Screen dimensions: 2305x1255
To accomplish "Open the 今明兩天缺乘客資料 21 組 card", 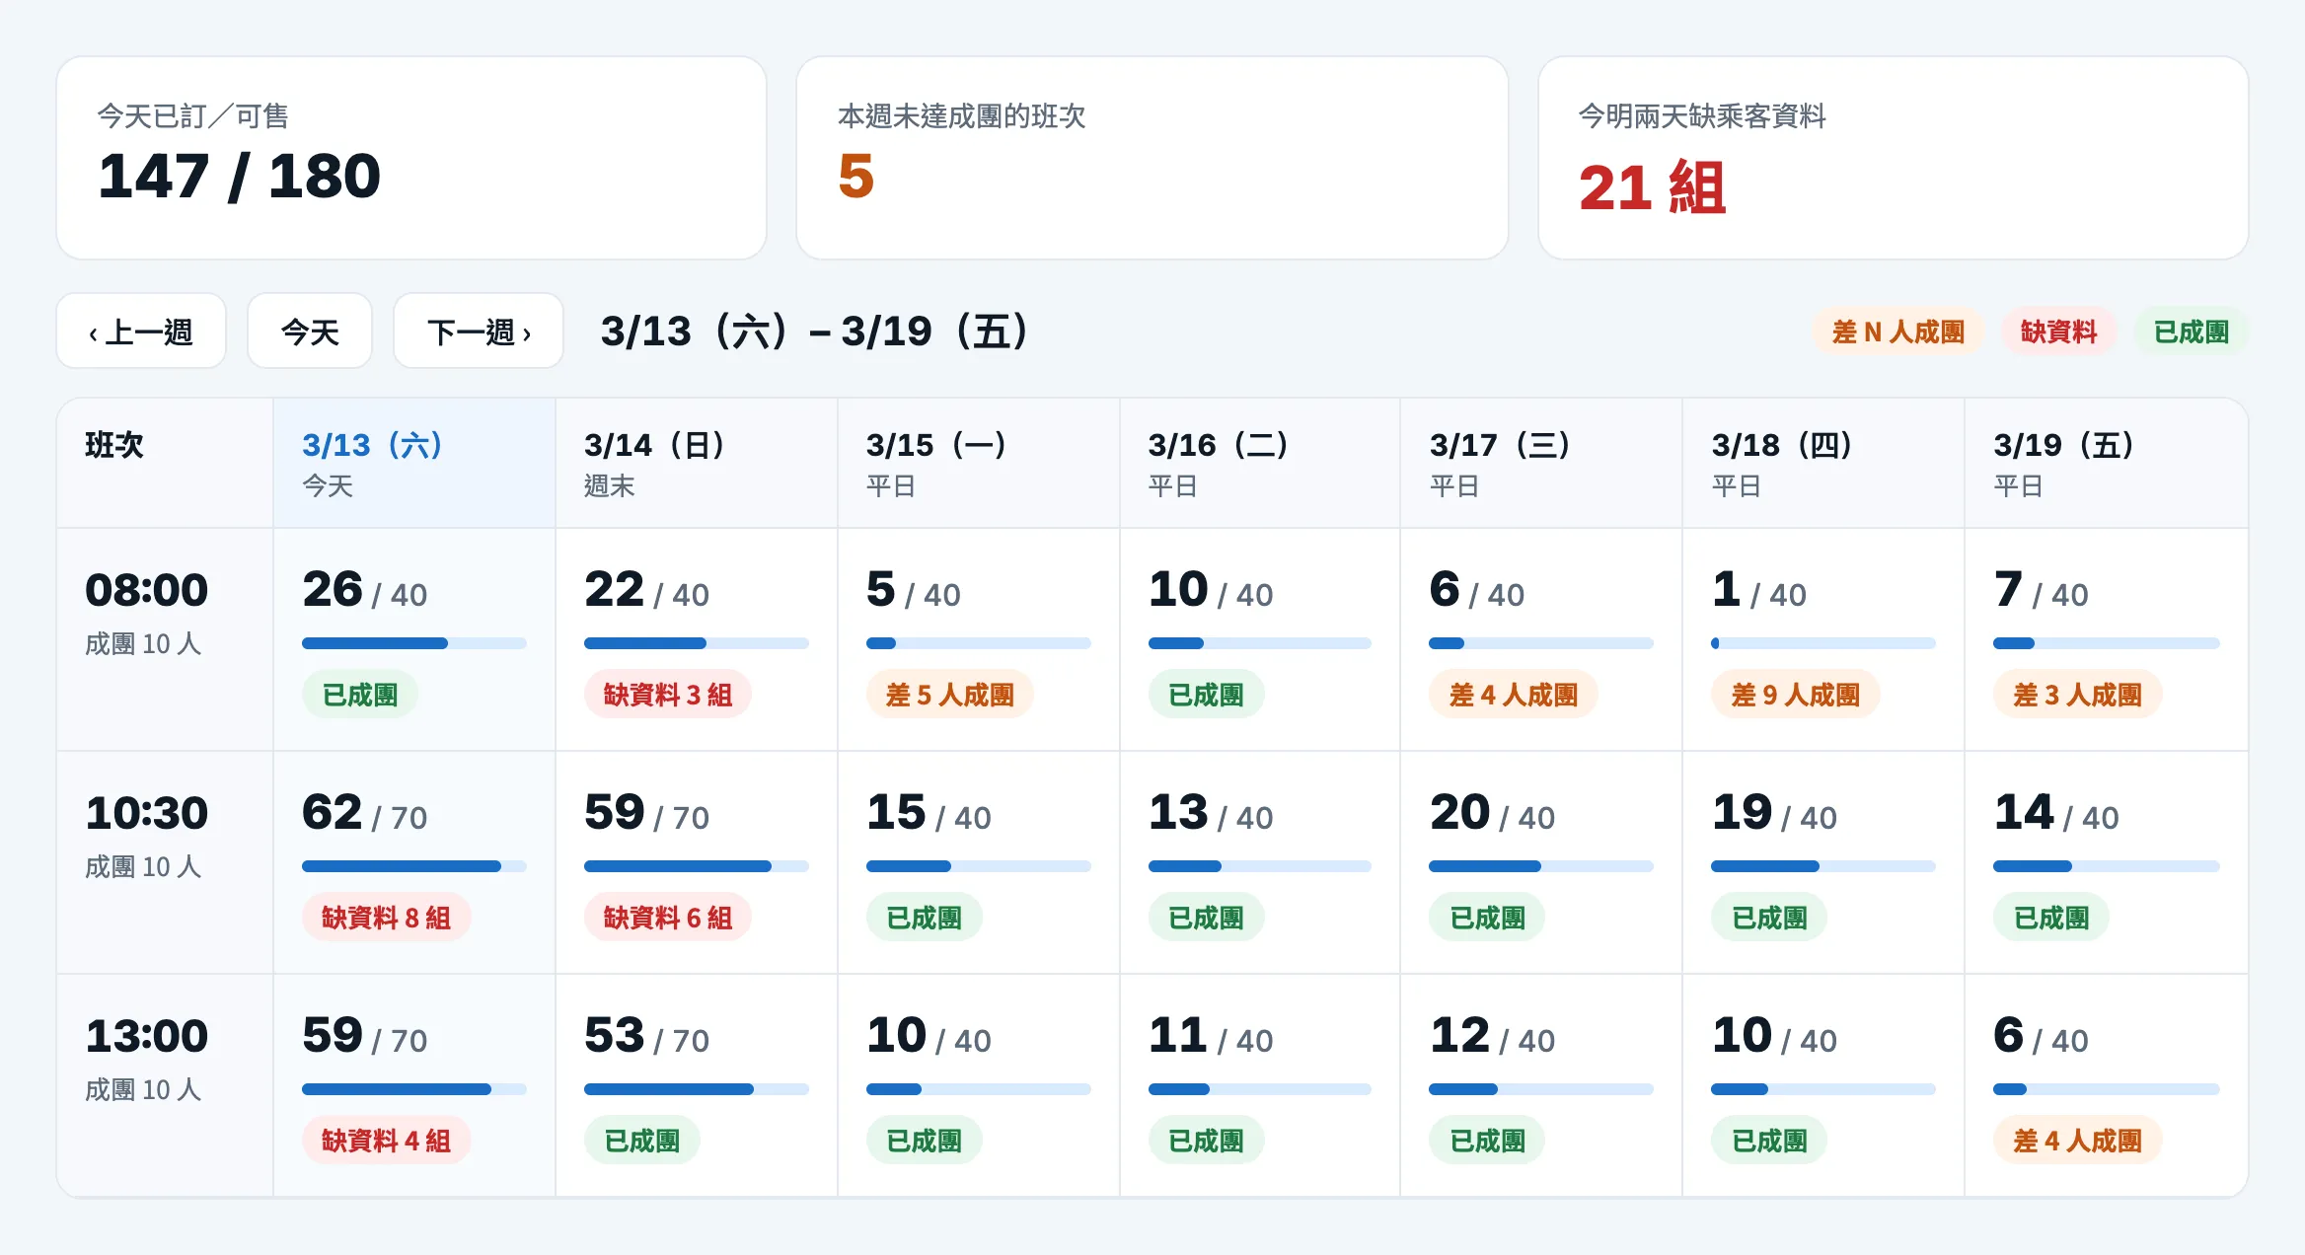I will [1894, 158].
